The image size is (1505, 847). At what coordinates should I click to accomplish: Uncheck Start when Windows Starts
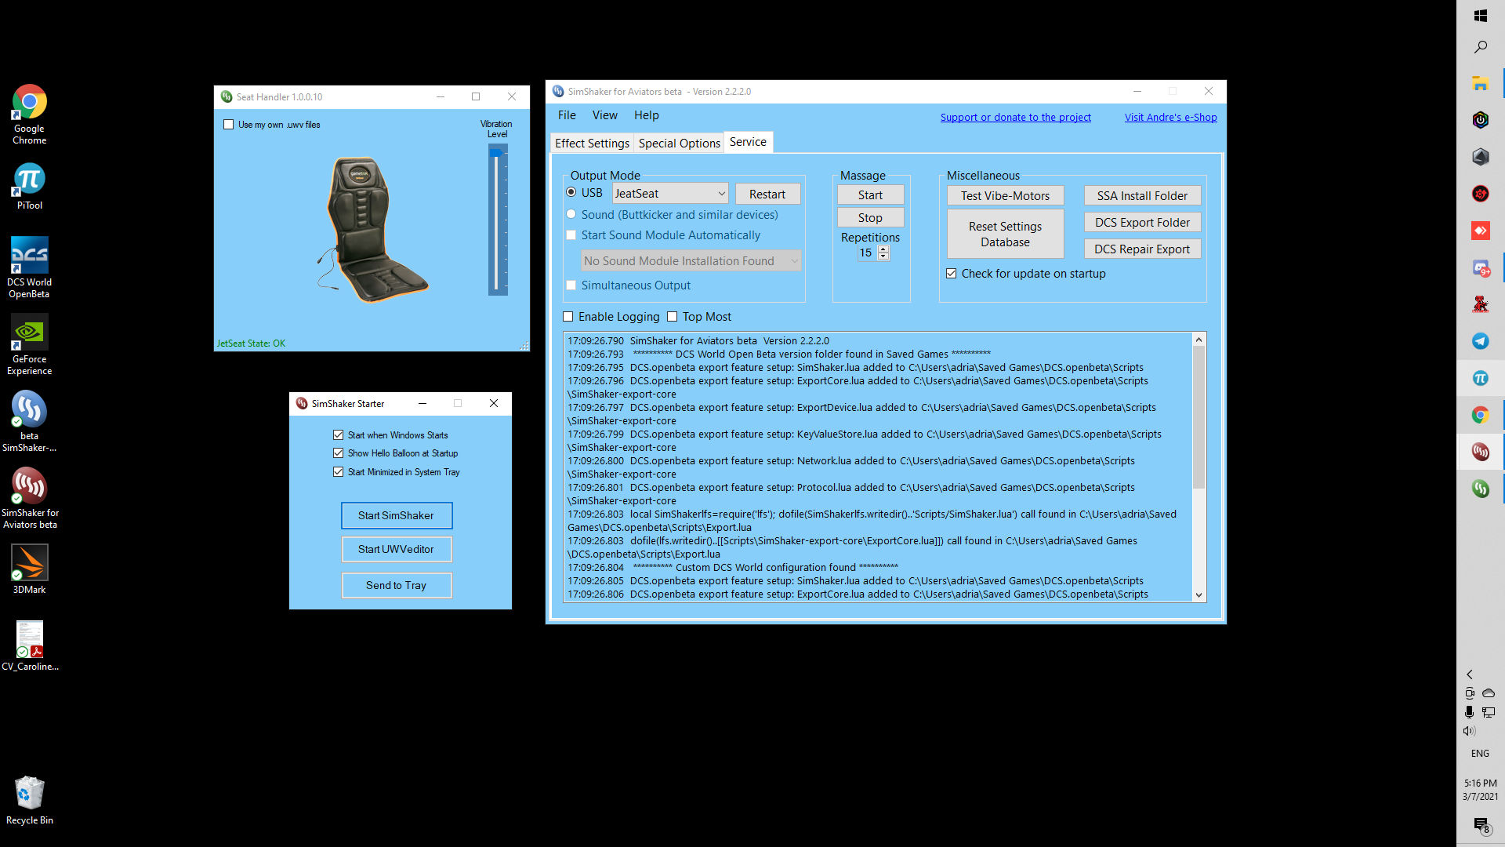tap(338, 435)
